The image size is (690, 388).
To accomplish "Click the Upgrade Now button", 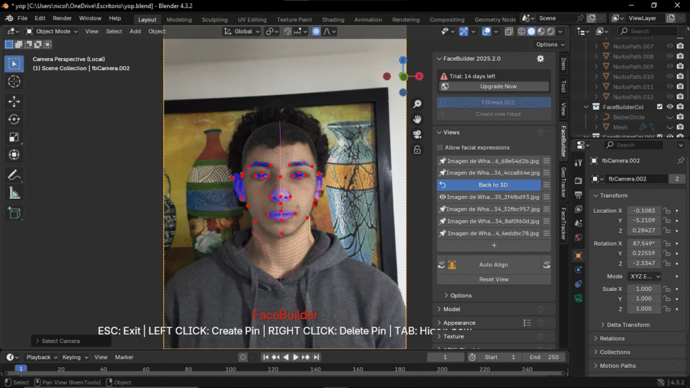I will (498, 86).
